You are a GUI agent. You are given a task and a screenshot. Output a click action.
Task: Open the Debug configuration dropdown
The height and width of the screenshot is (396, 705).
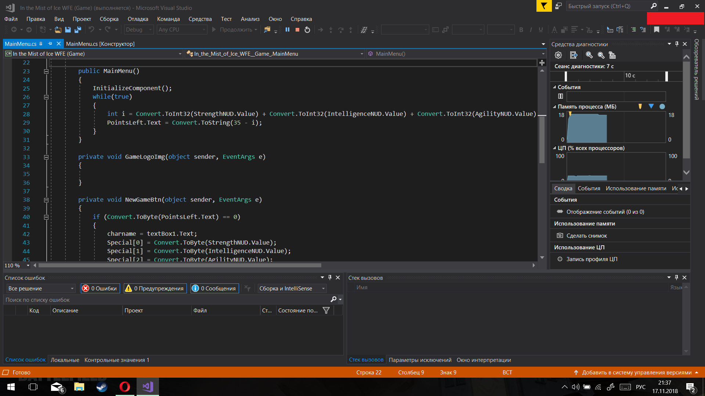click(x=139, y=30)
